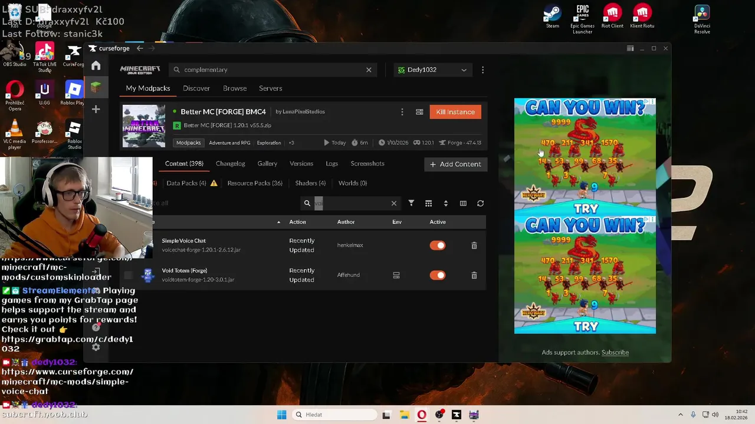Screen dimensions: 755x424
Task: Click the Data Packs warning triangle icon
Action: (x=214, y=183)
